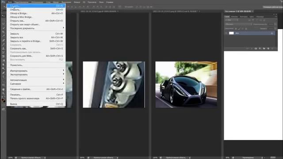The height and width of the screenshot is (159, 283).
Task: Toggle Quick Mask mode in toolbar
Action: point(3,105)
